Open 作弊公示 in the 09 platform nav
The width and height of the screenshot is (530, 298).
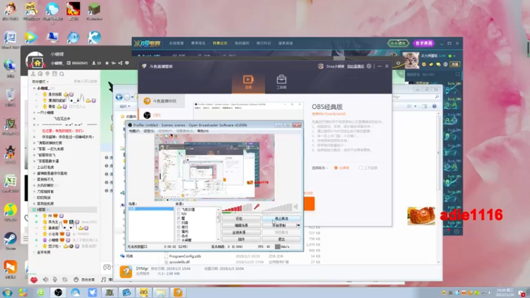point(220,43)
